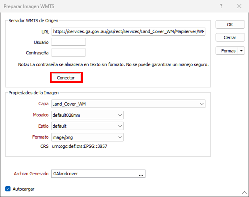Click into the Usuario text field

[x=68, y=42]
